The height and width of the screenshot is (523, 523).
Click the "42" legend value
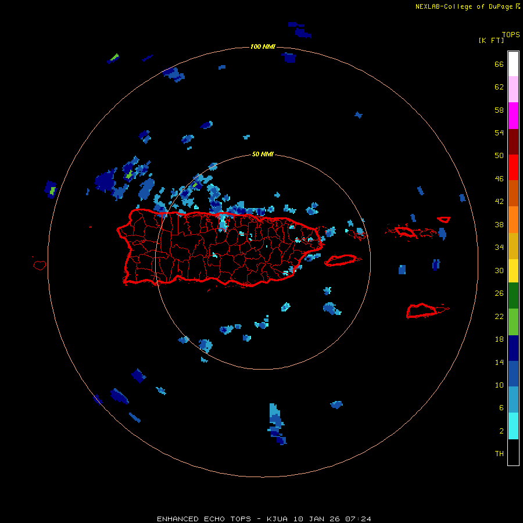pyautogui.click(x=499, y=202)
